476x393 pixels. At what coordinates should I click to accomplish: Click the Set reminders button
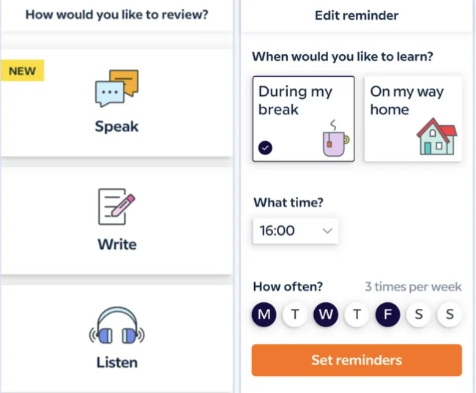357,360
